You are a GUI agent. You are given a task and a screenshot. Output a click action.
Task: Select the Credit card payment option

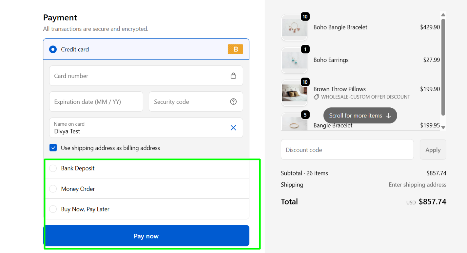(53, 49)
